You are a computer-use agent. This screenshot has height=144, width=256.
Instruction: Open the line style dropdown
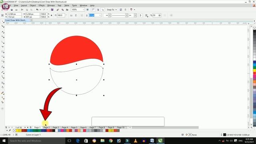pos(126,15)
